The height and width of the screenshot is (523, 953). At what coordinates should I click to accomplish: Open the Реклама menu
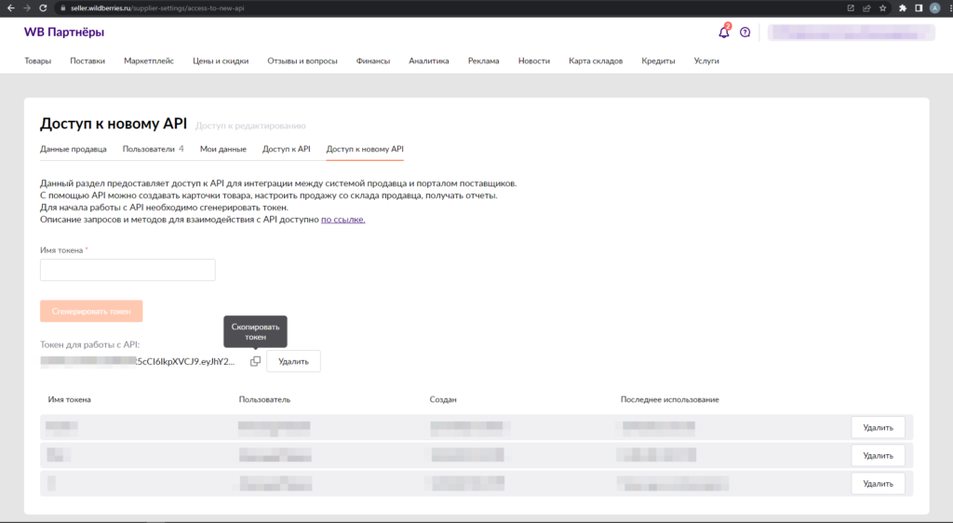(x=484, y=60)
